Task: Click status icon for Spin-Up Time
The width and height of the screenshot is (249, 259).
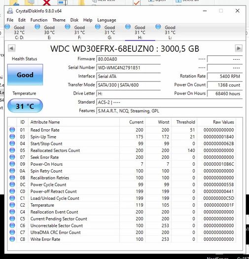Action: (x=12, y=137)
